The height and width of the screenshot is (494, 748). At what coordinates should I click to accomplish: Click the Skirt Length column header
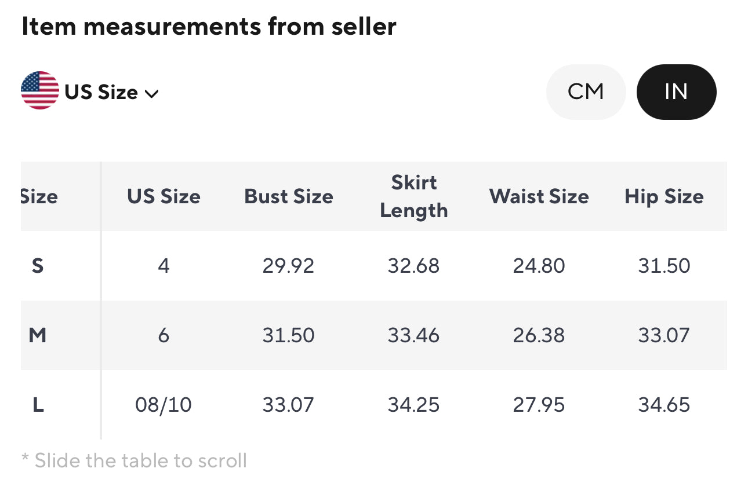tap(414, 196)
